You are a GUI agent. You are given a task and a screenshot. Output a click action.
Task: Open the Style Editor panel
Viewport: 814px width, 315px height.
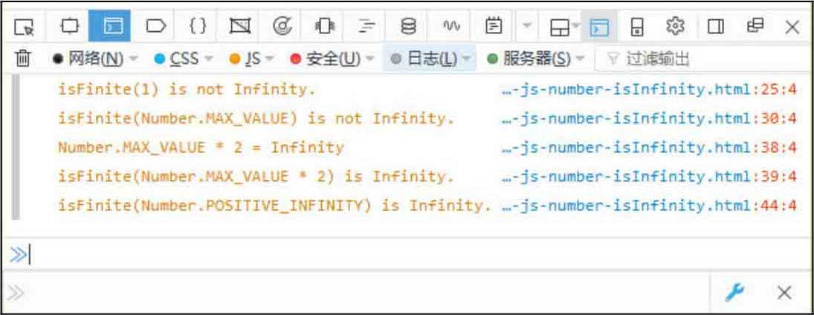[x=197, y=26]
